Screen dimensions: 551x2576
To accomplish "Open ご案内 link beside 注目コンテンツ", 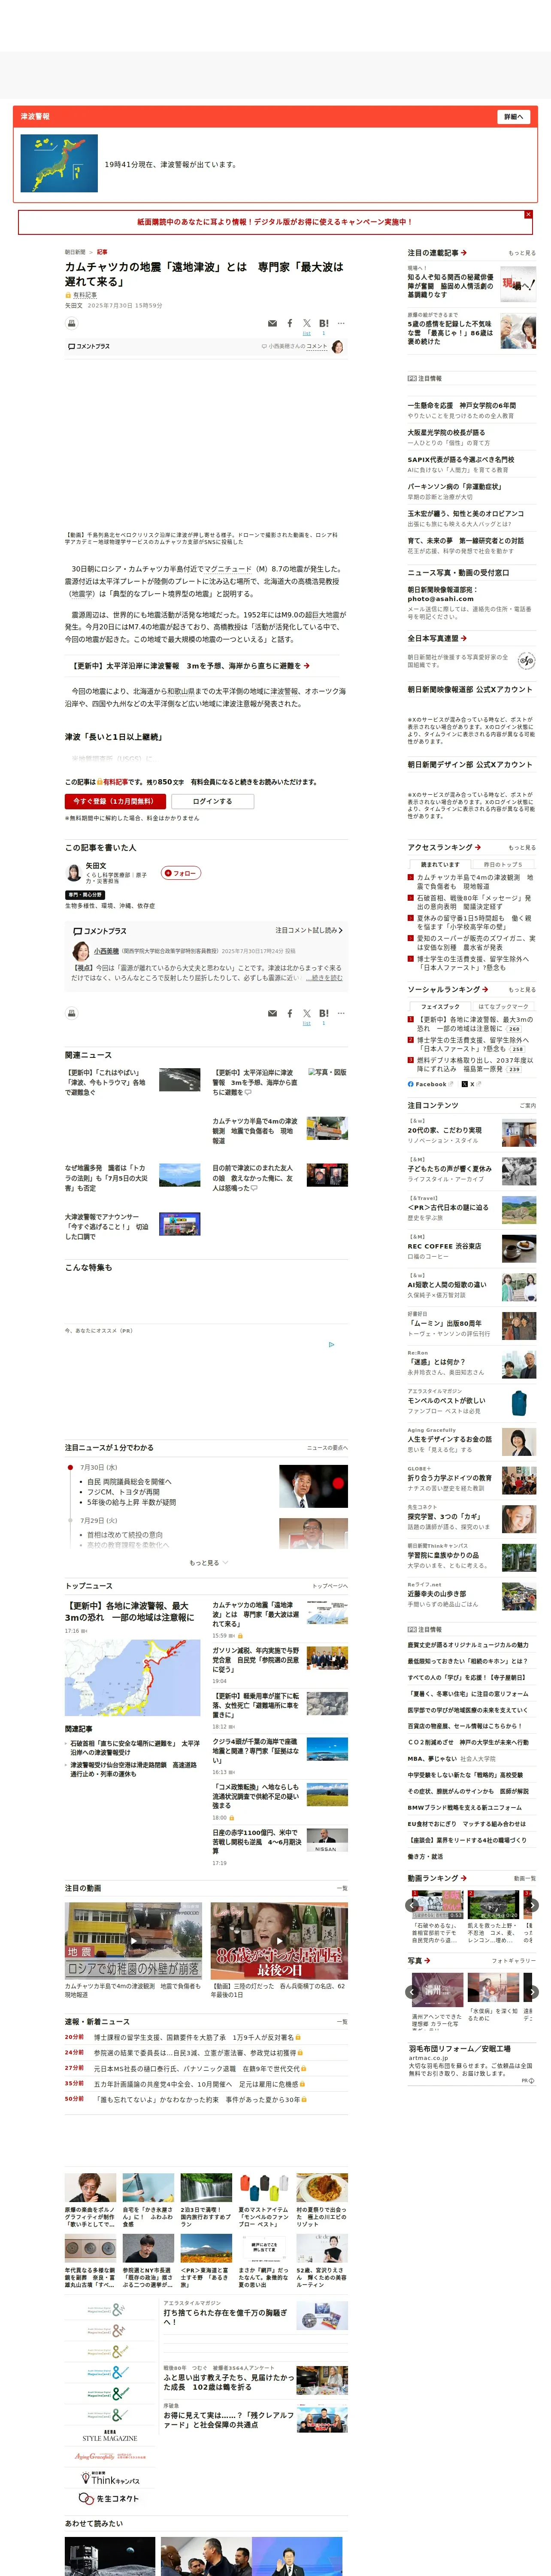I will point(528,1105).
